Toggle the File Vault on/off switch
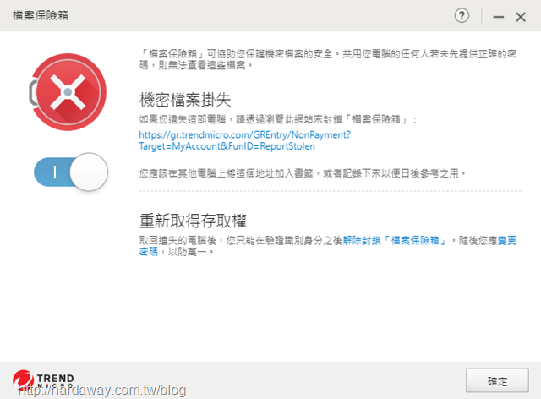The height and width of the screenshot is (399, 541). point(71,172)
